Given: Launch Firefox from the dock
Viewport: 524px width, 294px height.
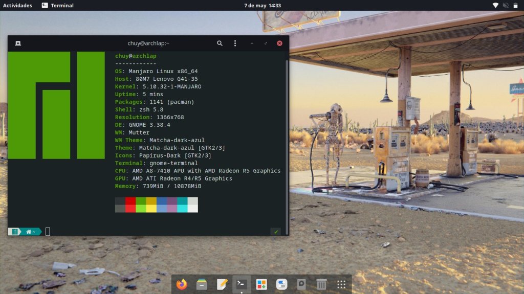Looking at the screenshot, I should pyautogui.click(x=182, y=284).
